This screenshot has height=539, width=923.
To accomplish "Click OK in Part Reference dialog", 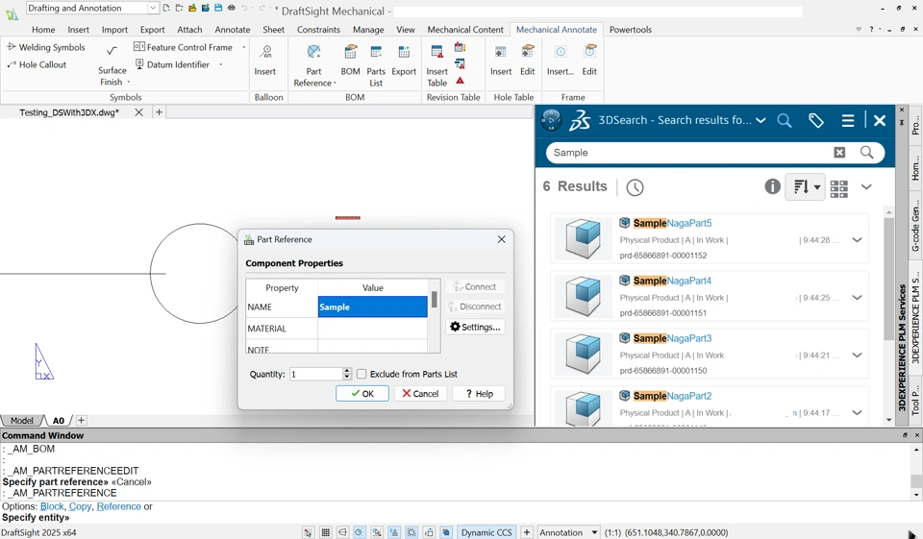I will (x=362, y=394).
